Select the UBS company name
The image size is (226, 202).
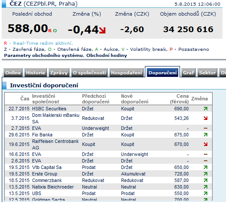coord(36,193)
